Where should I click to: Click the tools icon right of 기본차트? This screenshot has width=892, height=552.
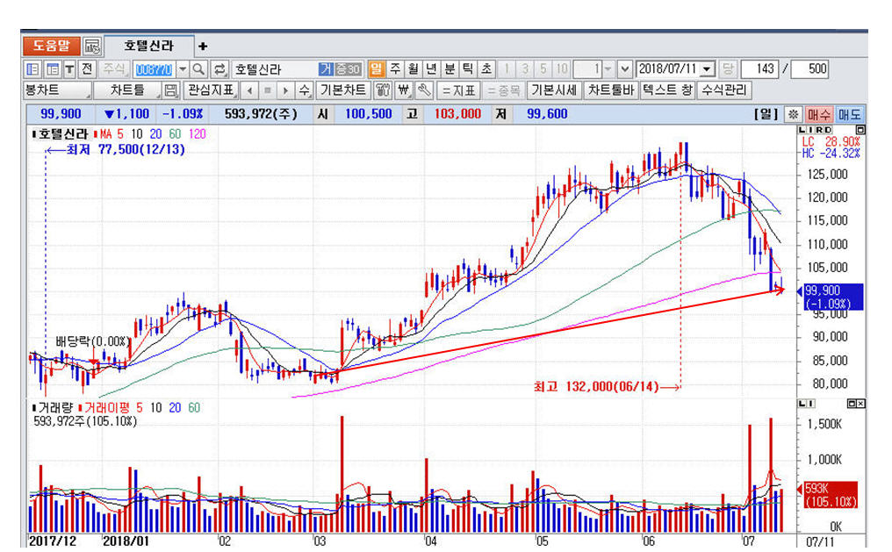[x=383, y=90]
